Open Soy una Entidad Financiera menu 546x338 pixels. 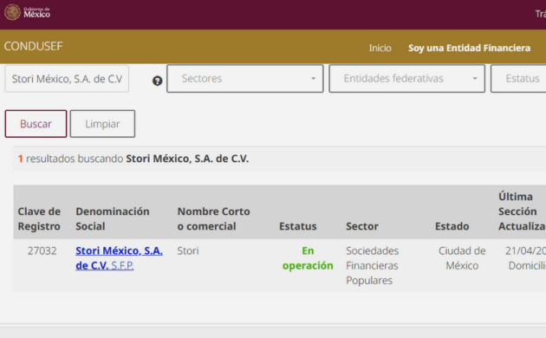pos(469,48)
